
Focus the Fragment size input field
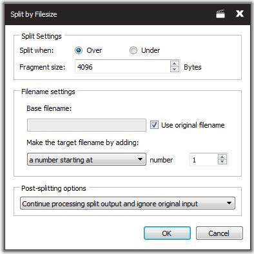tap(122, 67)
